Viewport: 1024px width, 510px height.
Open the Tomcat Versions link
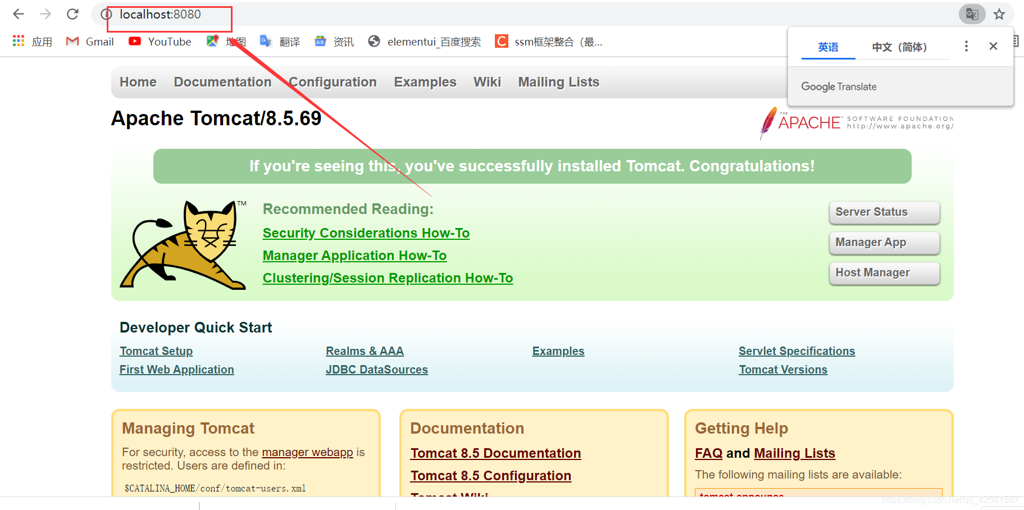click(783, 370)
